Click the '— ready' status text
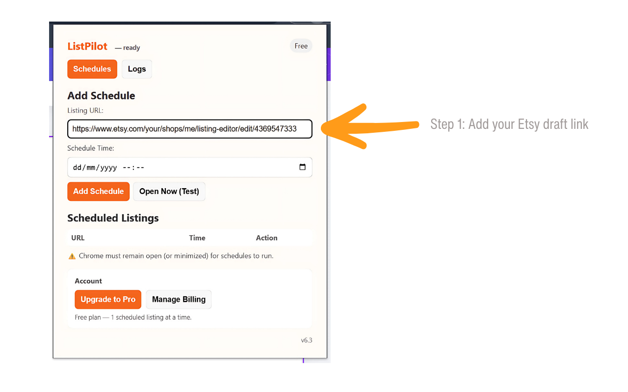 tap(128, 48)
